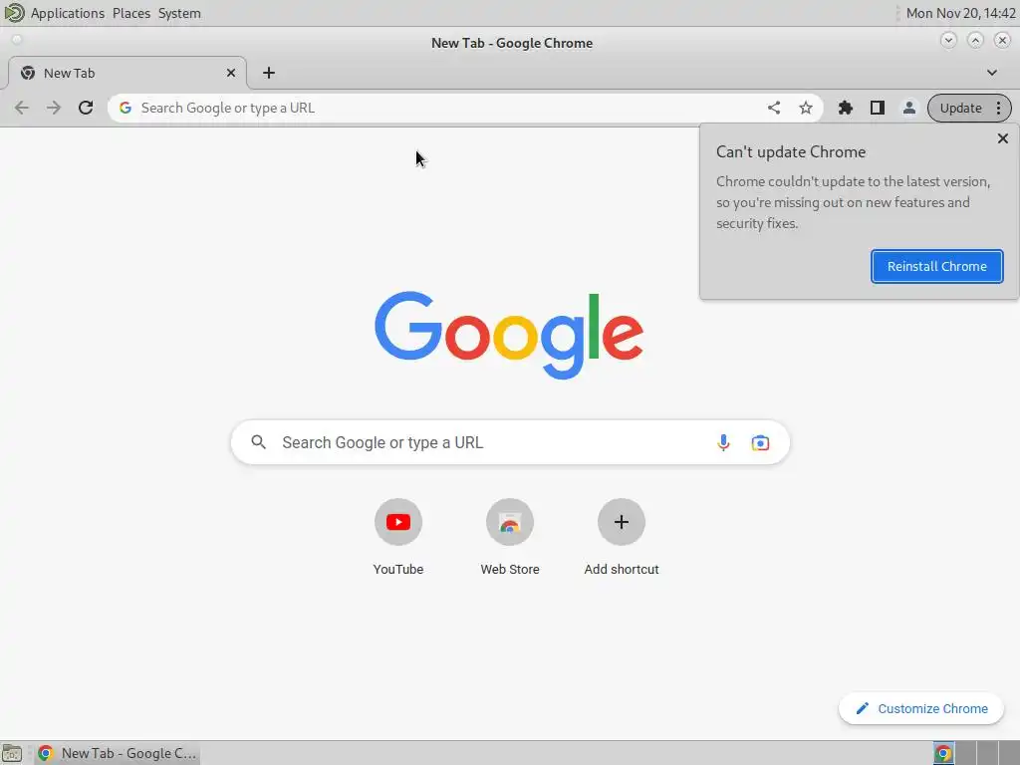
Task: Open the Applications menu
Action: [68, 13]
